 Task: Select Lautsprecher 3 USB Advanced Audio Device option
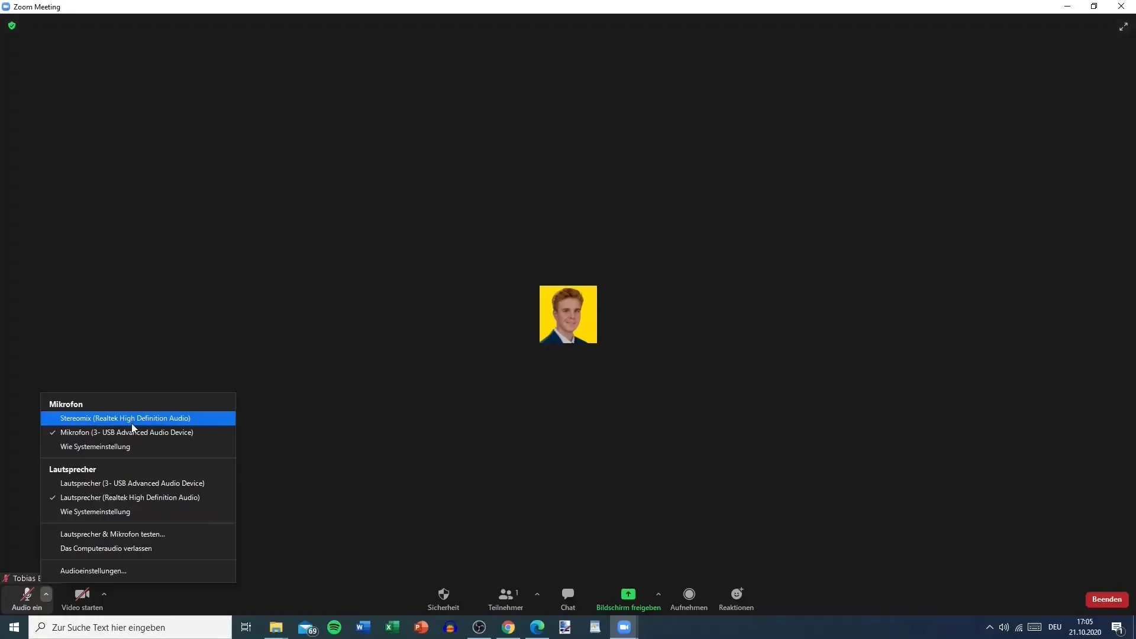pos(132,483)
